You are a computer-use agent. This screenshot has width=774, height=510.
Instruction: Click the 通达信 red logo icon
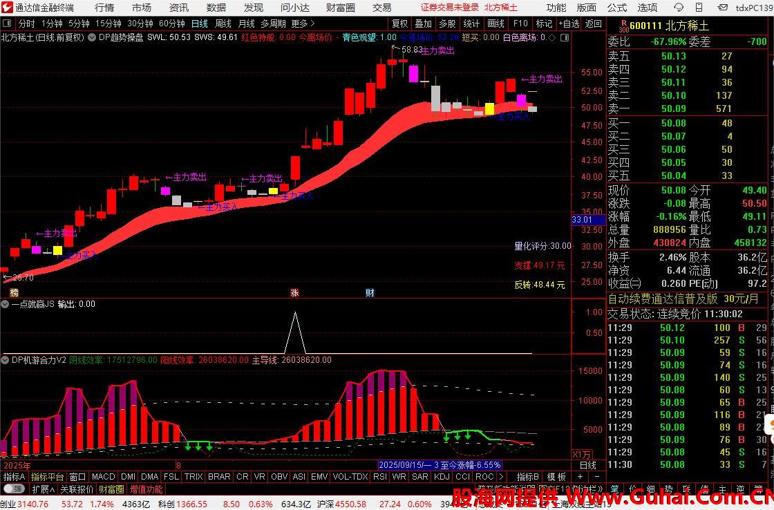(7, 8)
